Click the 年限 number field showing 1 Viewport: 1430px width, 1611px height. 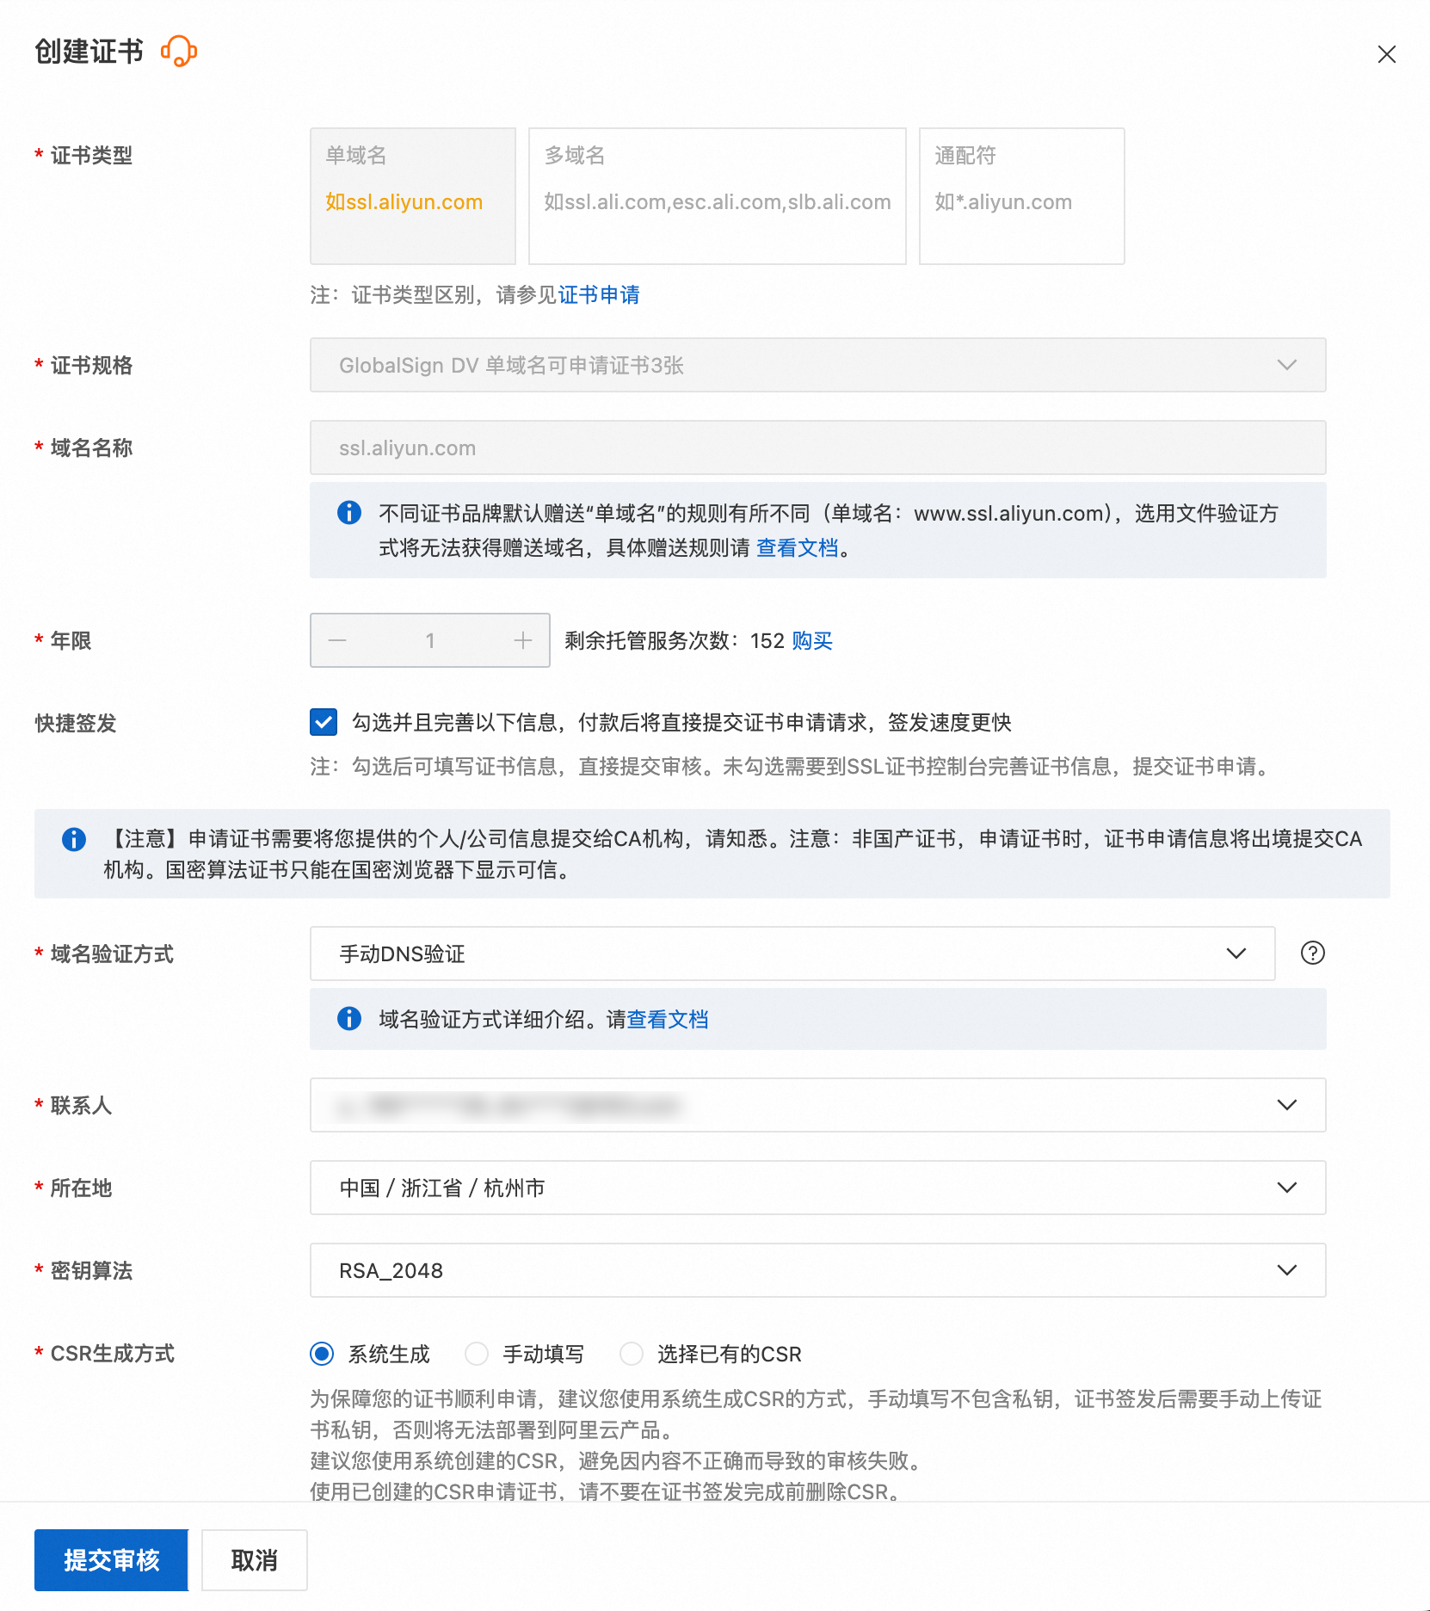pyautogui.click(x=430, y=640)
